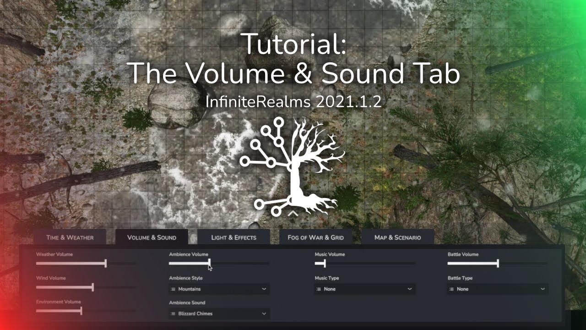Viewport: 586px width, 330px height.
Task: Click the Ambience Style dropdown arrow
Action: [264, 289]
